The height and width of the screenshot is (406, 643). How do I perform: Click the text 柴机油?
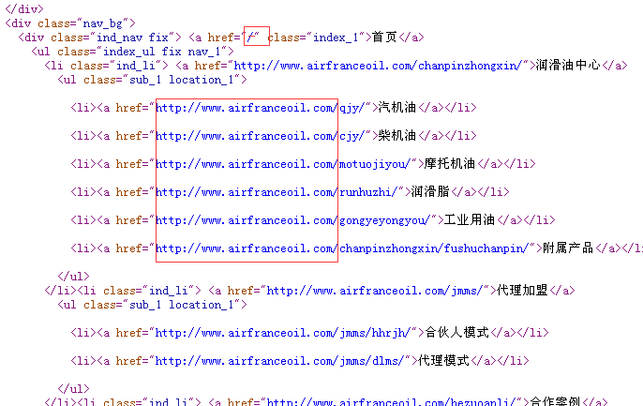click(x=397, y=135)
